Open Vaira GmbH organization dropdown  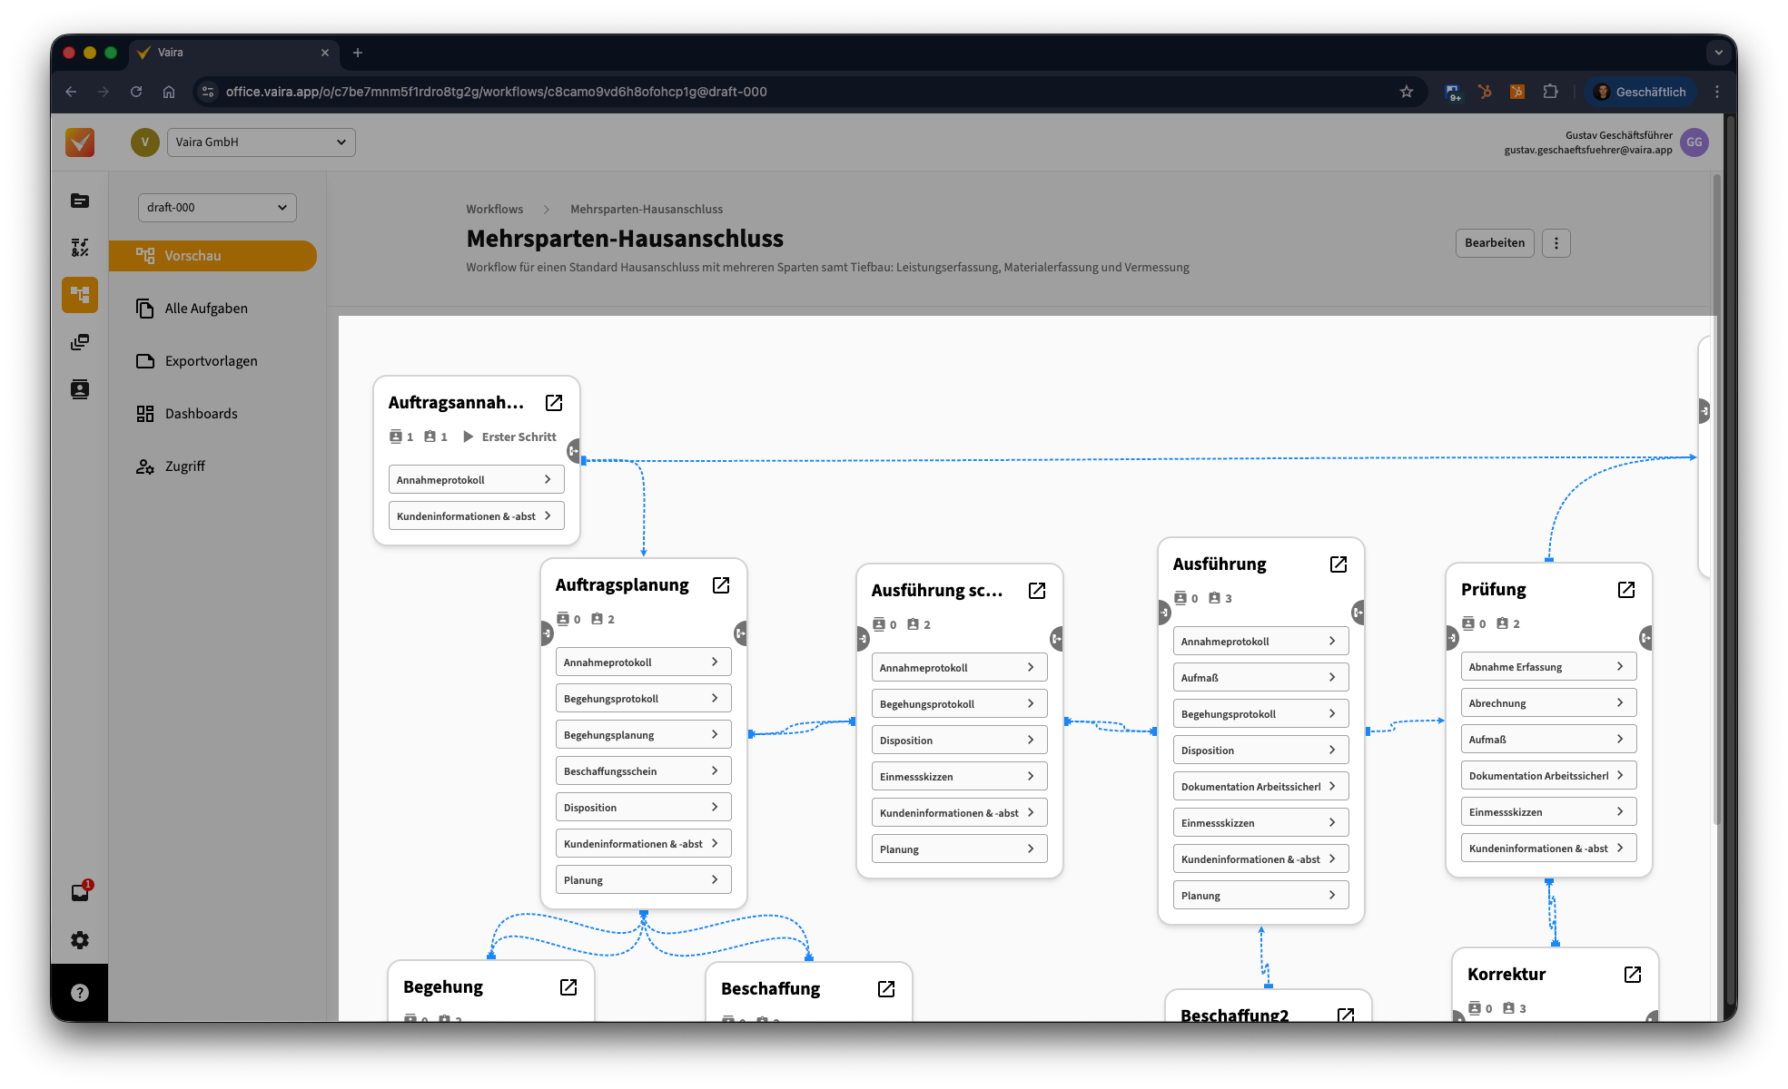(261, 142)
